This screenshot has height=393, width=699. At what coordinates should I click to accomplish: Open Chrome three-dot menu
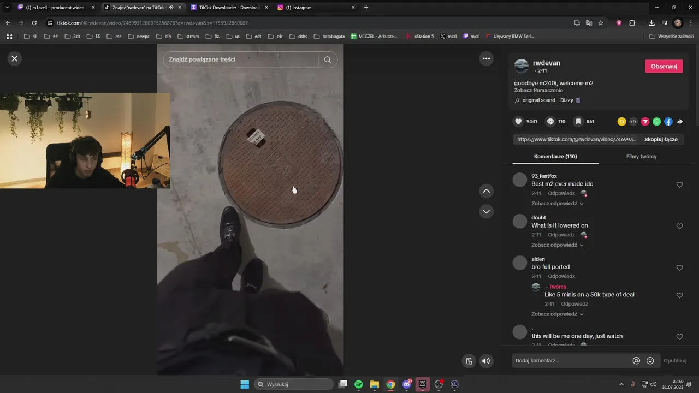[691, 23]
